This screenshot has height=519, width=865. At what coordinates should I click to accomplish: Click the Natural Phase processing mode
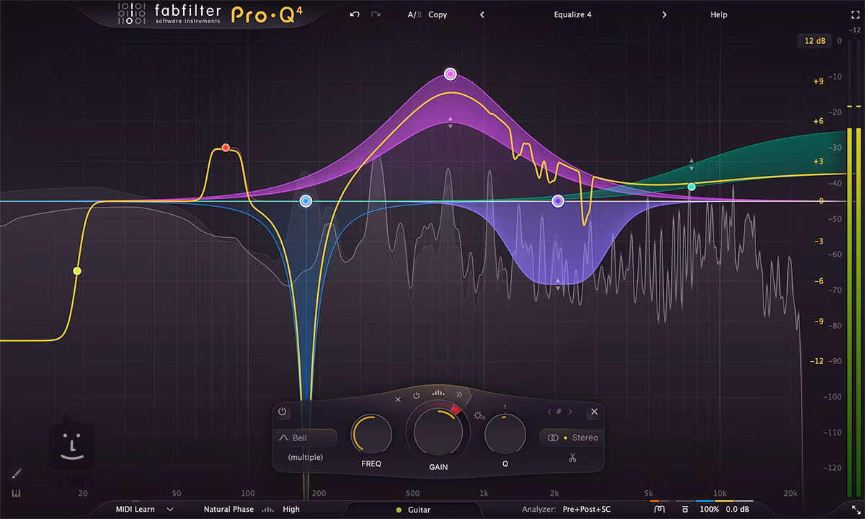[x=228, y=509]
